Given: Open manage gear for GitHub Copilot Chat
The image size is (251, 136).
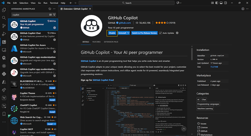Looking at the screenshot, I should click(x=55, y=40).
